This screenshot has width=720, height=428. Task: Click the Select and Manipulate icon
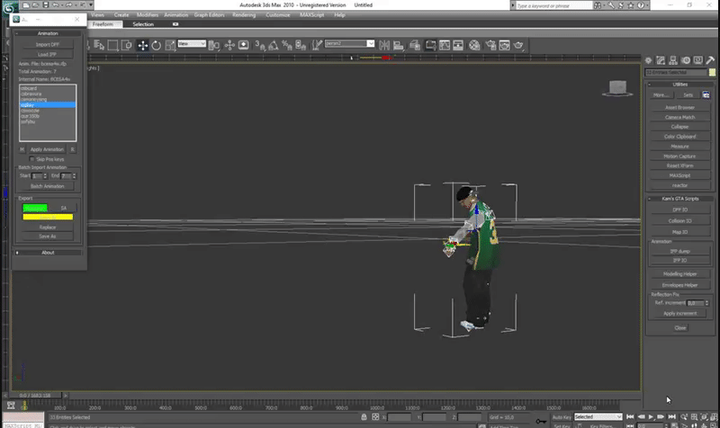pyautogui.click(x=229, y=45)
